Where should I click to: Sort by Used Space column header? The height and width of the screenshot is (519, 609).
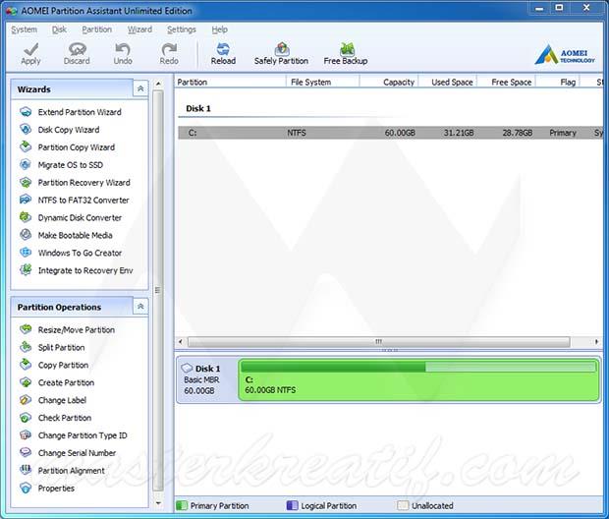(x=448, y=82)
